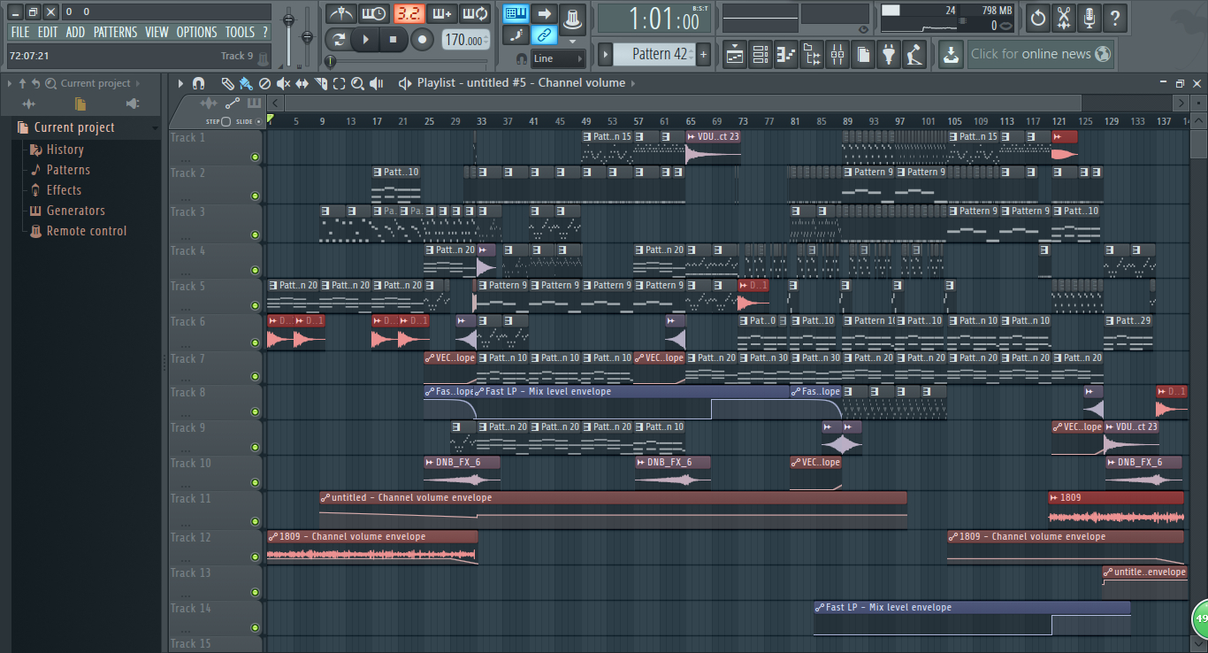Click the tempo tapper icon

tap(914, 55)
